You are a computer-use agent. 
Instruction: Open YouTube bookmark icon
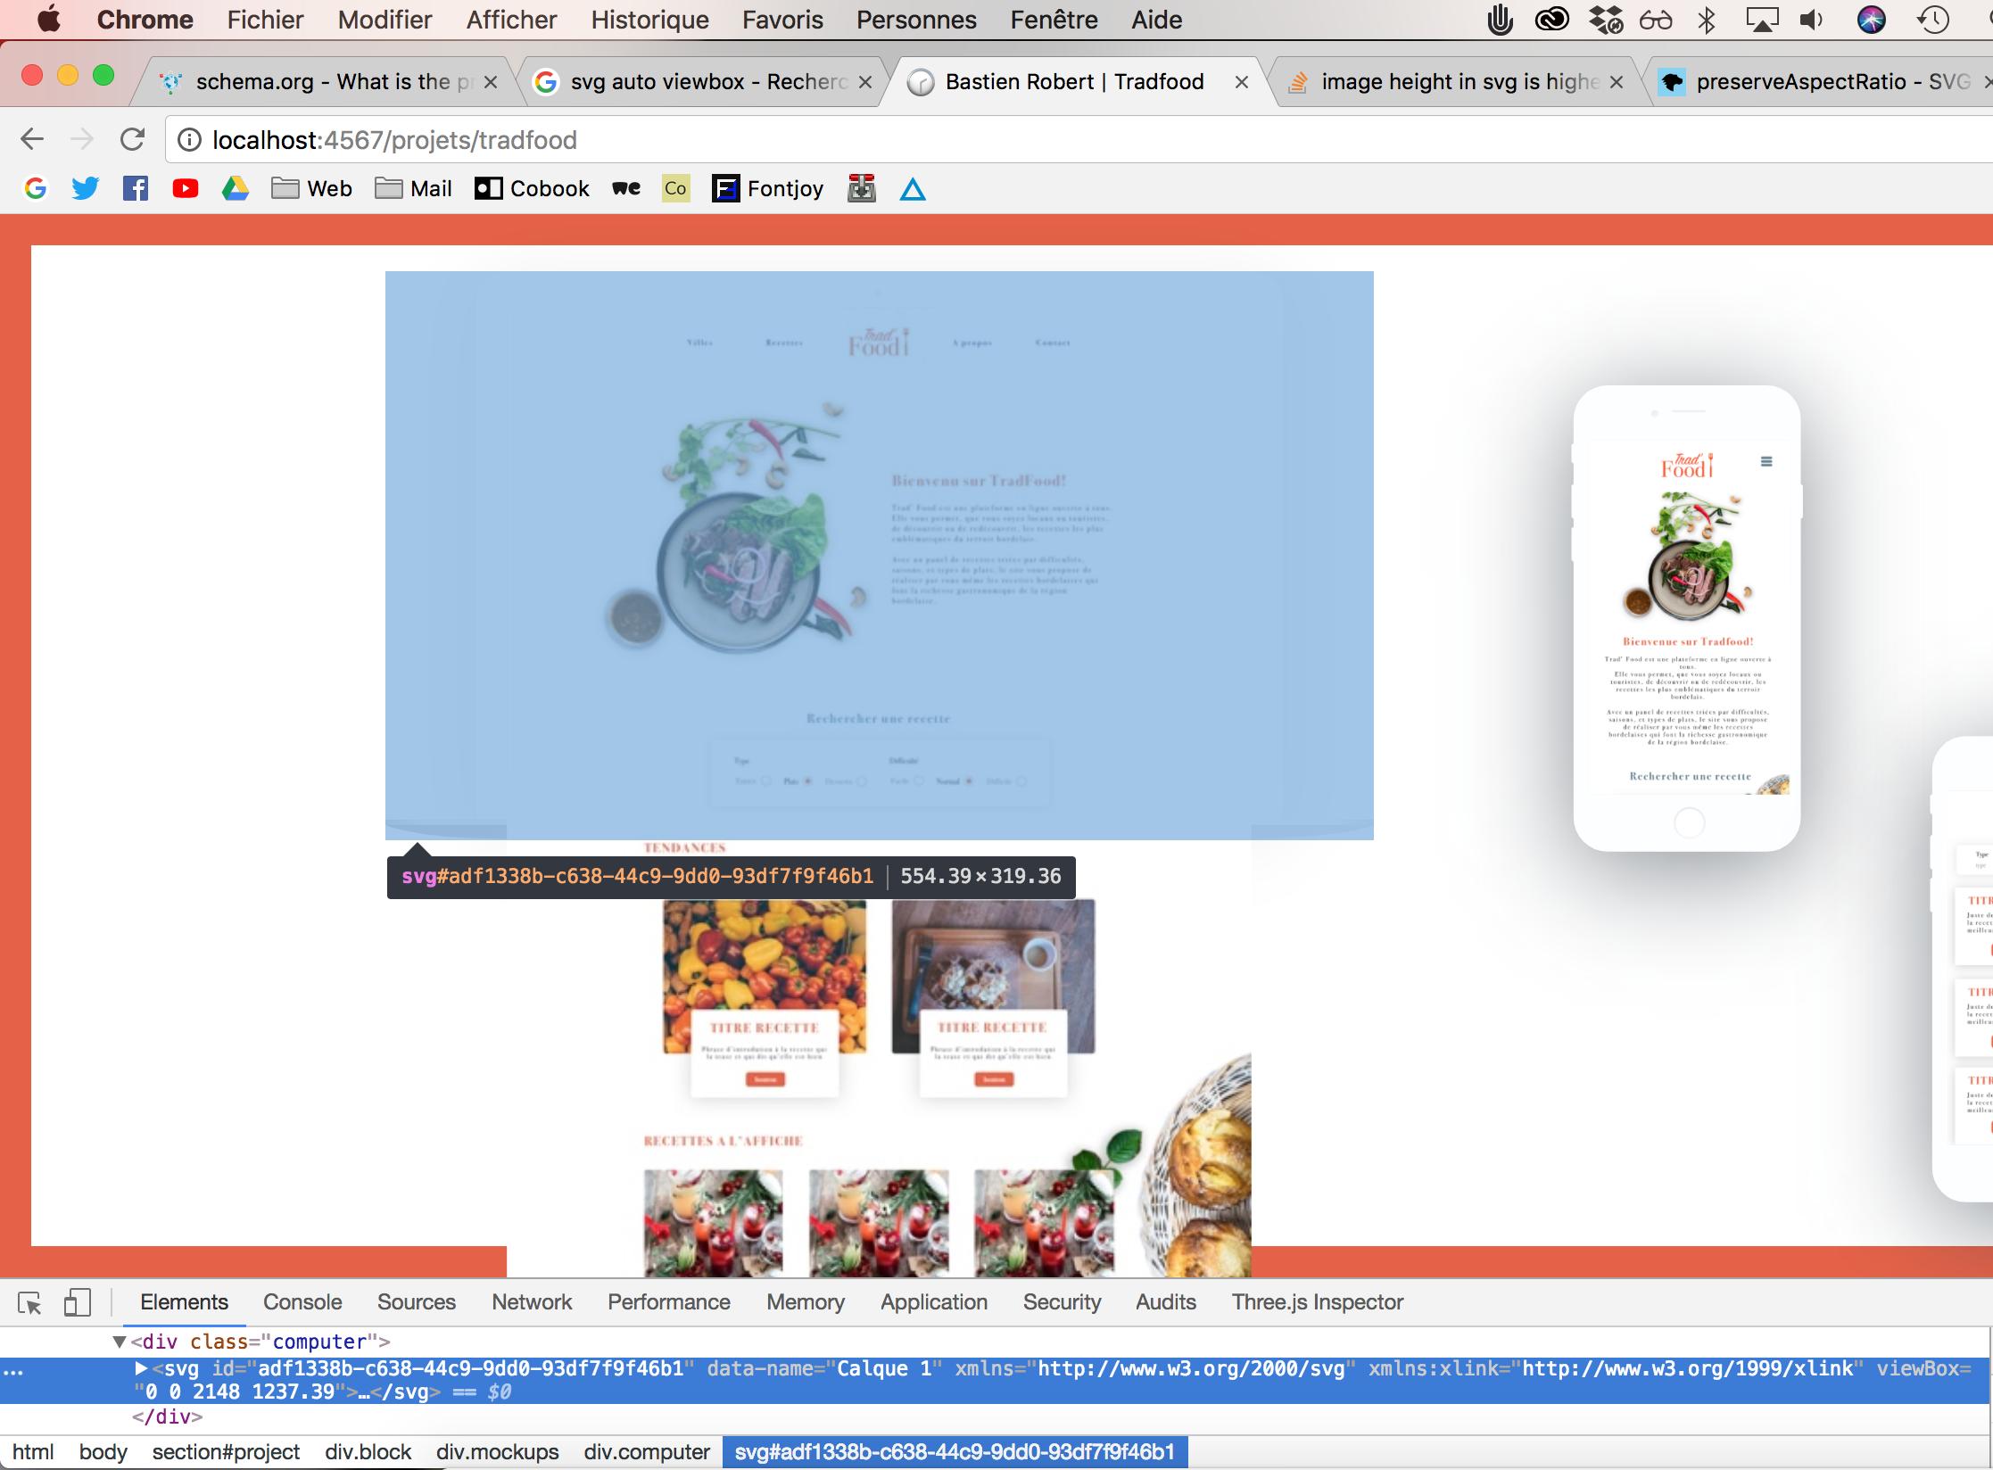tap(186, 188)
